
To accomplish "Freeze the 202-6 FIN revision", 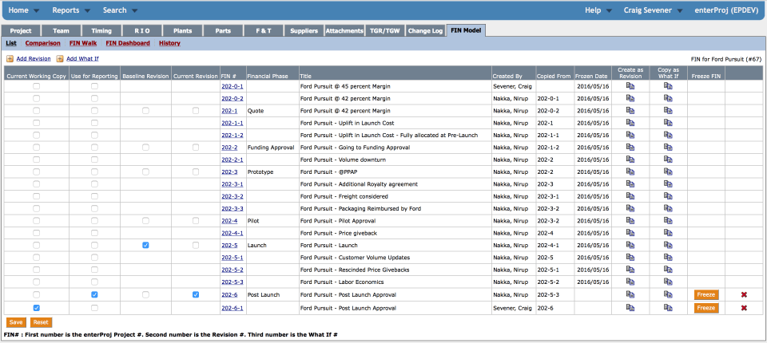I will (705, 294).
